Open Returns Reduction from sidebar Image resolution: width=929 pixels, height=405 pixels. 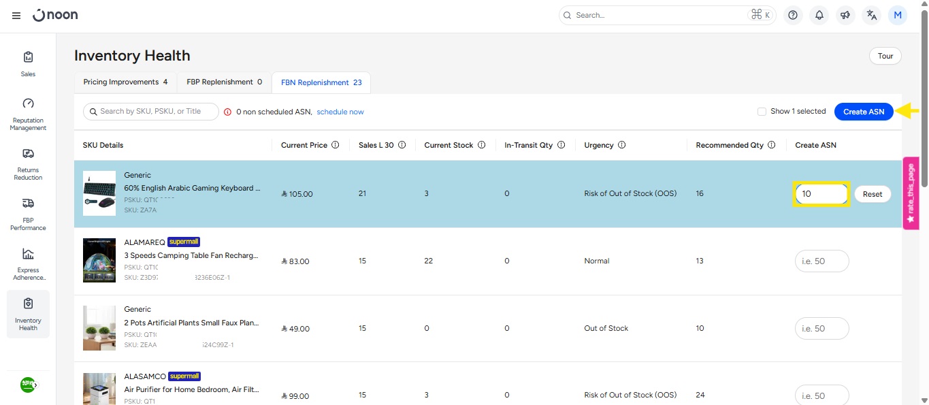[x=28, y=163]
